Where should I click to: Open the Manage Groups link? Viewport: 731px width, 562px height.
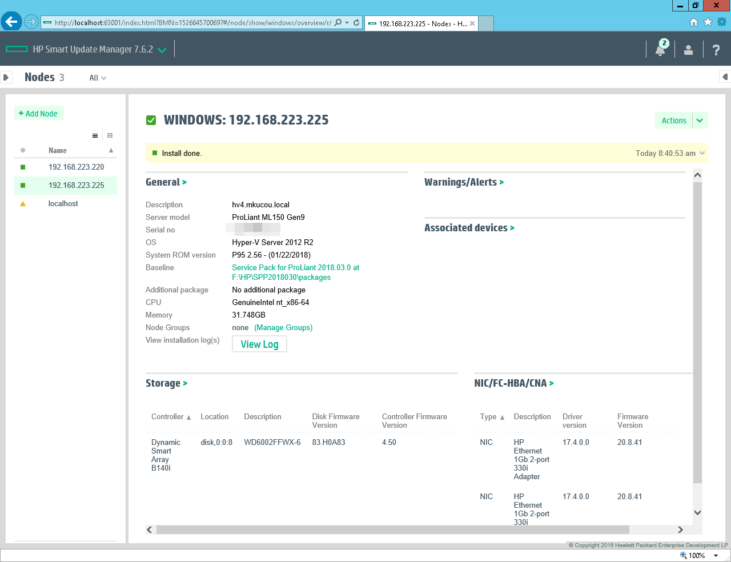[x=283, y=328]
